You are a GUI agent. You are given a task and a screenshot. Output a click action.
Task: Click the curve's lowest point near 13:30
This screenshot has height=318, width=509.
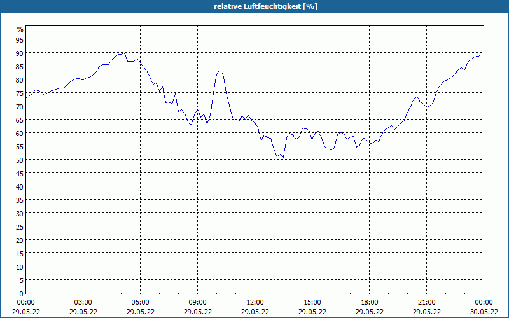[x=283, y=157]
